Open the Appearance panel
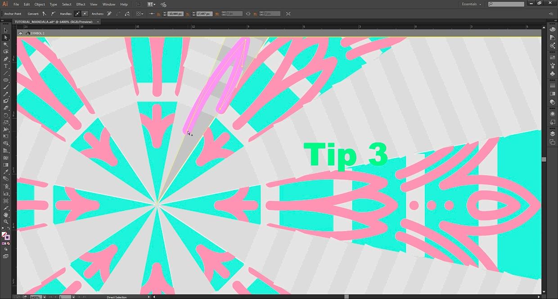Screen dimensions: 558x299 552,114
